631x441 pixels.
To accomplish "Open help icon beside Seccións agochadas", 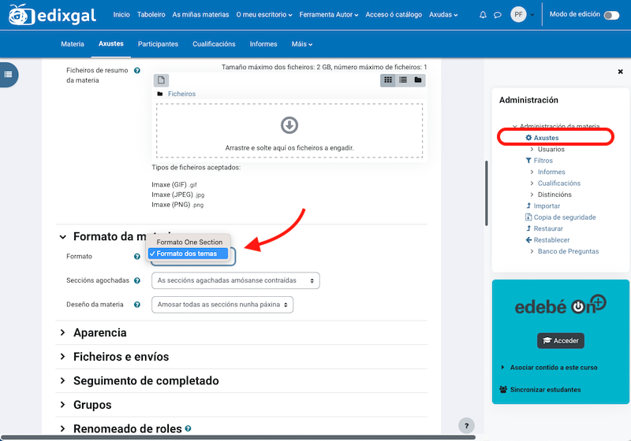I will click(x=136, y=280).
